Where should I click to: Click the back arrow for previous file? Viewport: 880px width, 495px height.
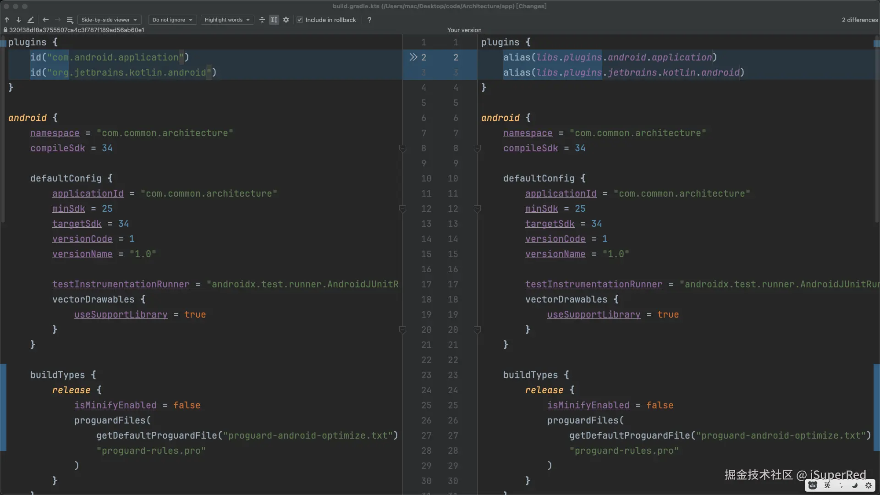tap(45, 20)
